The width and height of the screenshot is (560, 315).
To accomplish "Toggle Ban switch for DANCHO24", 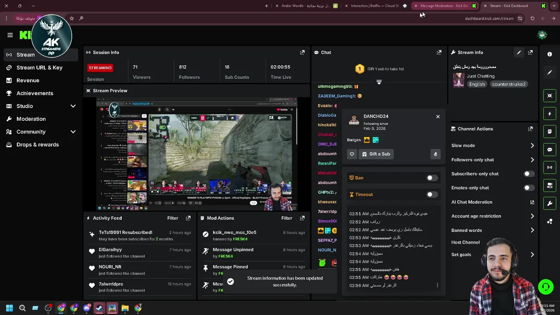I will (x=432, y=178).
